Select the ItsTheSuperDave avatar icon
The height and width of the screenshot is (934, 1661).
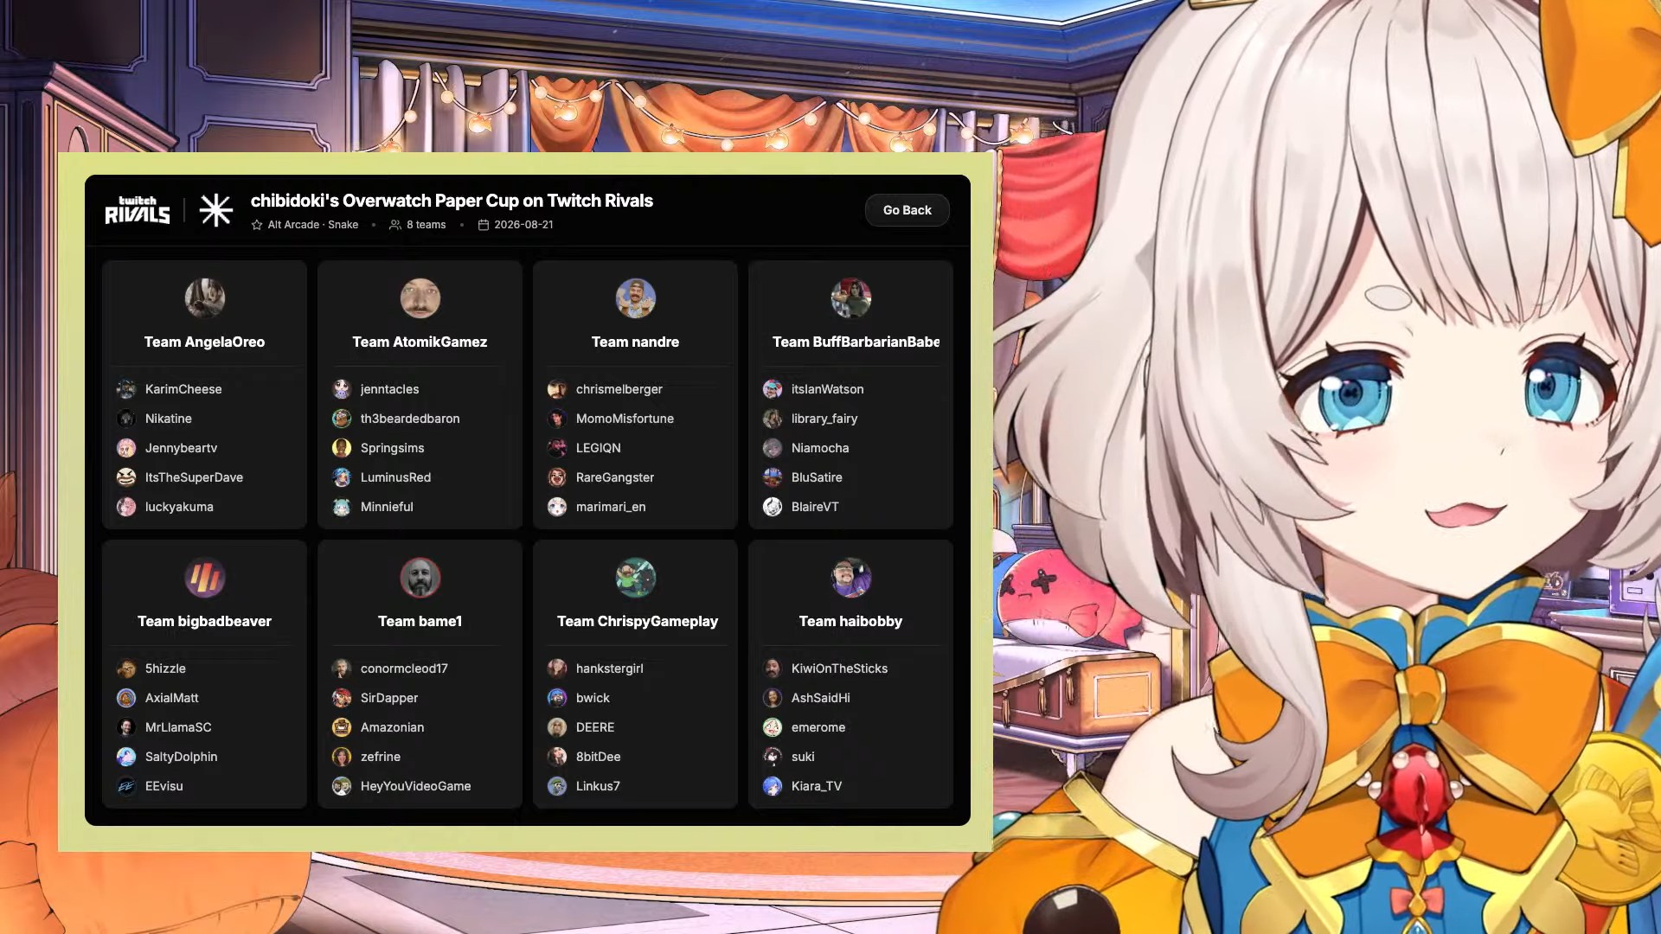(x=126, y=477)
